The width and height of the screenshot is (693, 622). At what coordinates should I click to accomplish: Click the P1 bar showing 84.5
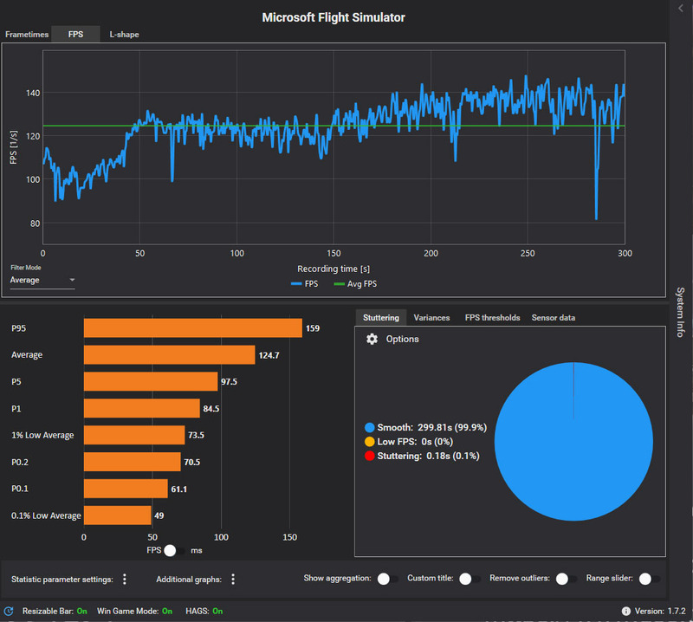tap(142, 409)
